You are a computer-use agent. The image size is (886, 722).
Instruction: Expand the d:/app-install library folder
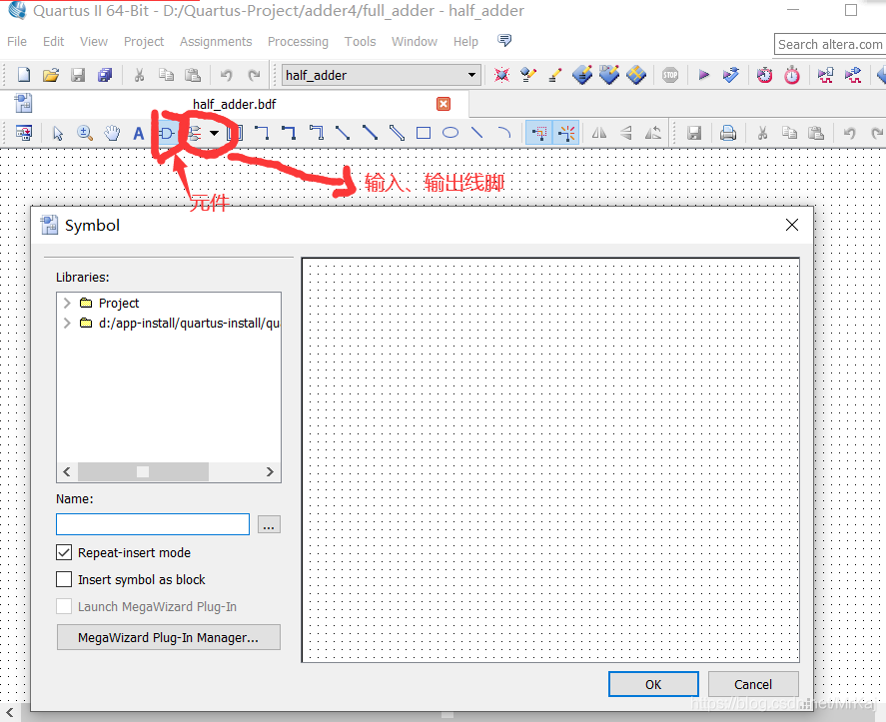pyautogui.click(x=67, y=323)
